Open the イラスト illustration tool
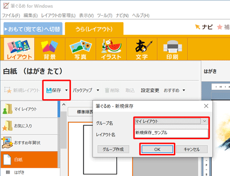This screenshot has height=176, width=230. coord(111,49)
